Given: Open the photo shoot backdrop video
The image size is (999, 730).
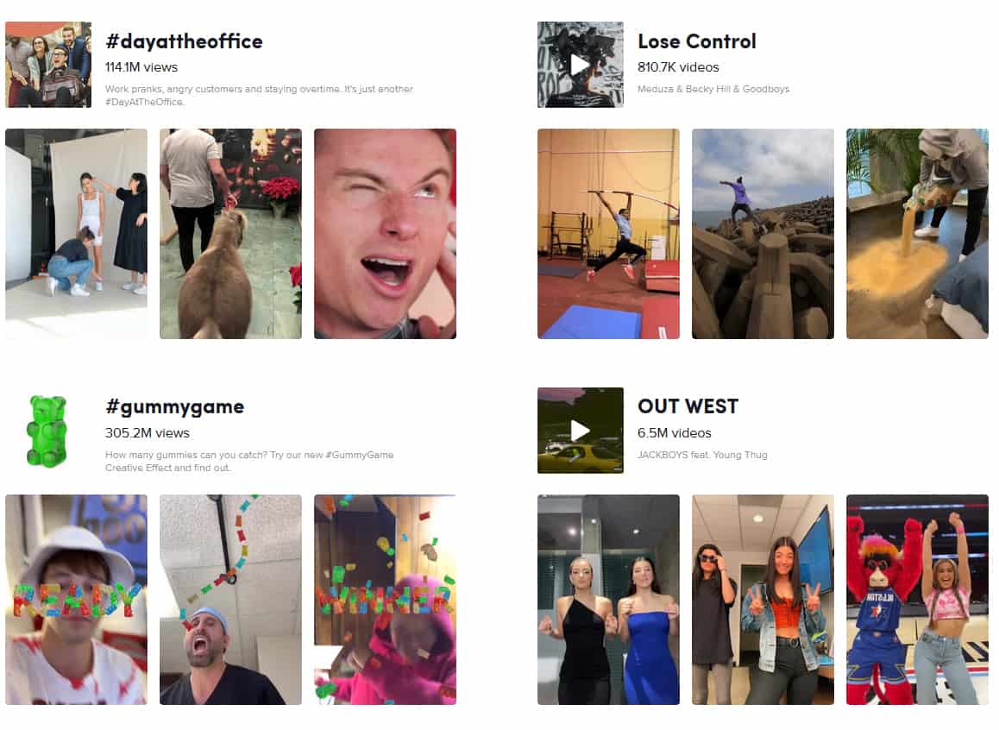Looking at the screenshot, I should [x=77, y=234].
